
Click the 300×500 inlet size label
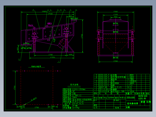(74, 18)
